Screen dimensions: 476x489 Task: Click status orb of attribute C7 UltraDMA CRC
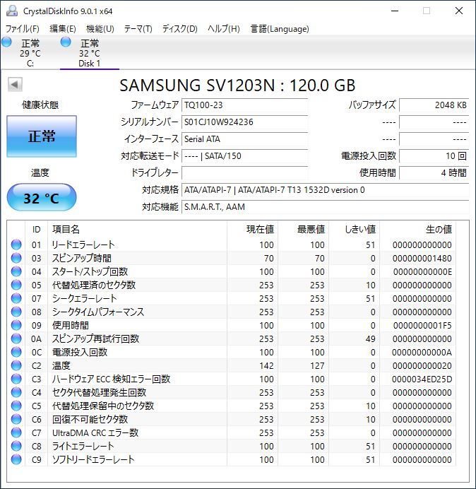point(16,432)
